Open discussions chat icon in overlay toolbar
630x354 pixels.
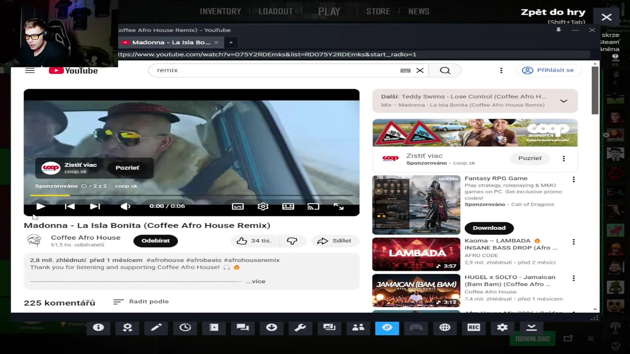(x=243, y=327)
